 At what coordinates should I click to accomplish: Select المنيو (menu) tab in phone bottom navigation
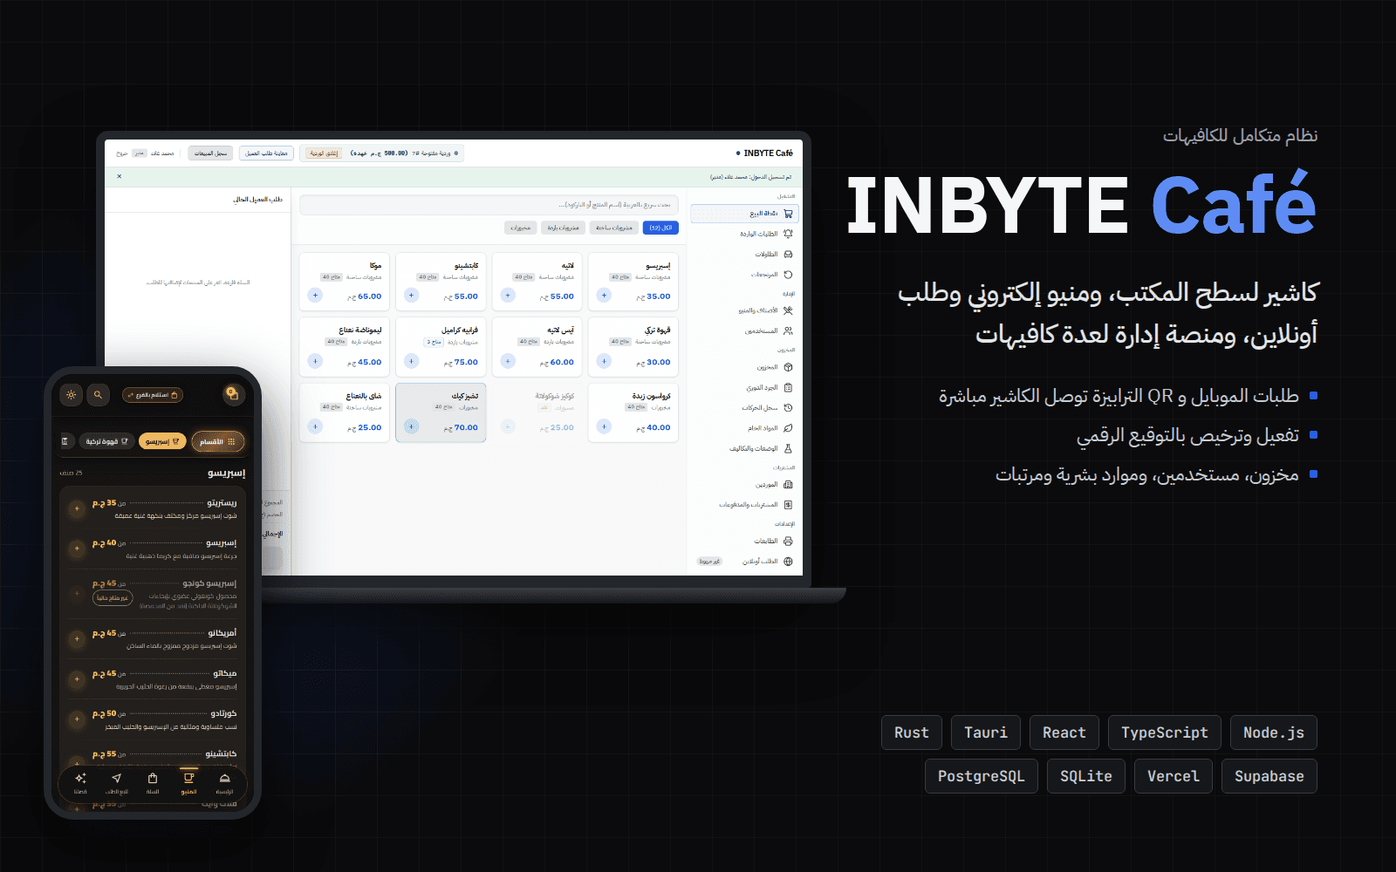tap(188, 783)
